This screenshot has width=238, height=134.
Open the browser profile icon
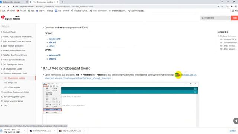[236, 7]
